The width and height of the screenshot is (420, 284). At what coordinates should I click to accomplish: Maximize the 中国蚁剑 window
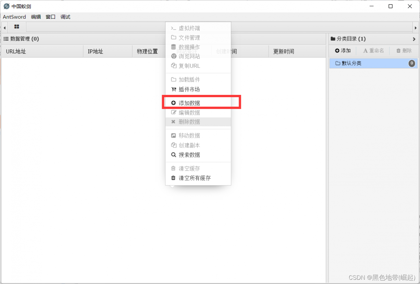[x=390, y=6]
